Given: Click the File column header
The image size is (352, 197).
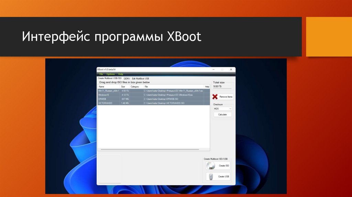Looking at the screenshot, I should click(173, 87).
